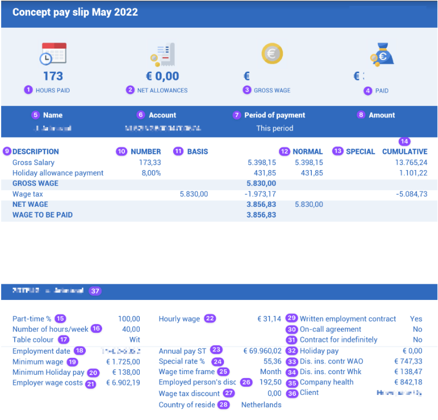Click the Country of reside Netherlands value
This screenshot has width=438, height=420.
261,405
